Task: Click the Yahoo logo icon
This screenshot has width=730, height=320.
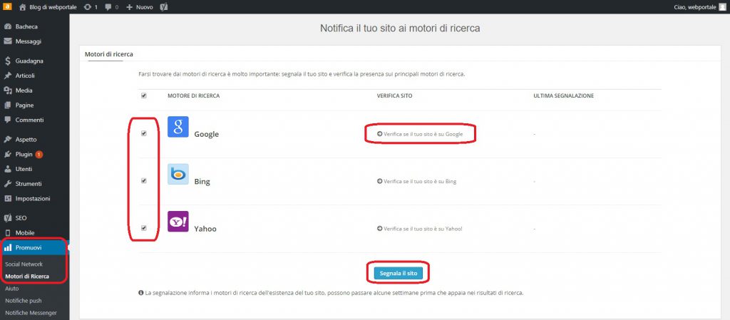Action: [178, 221]
